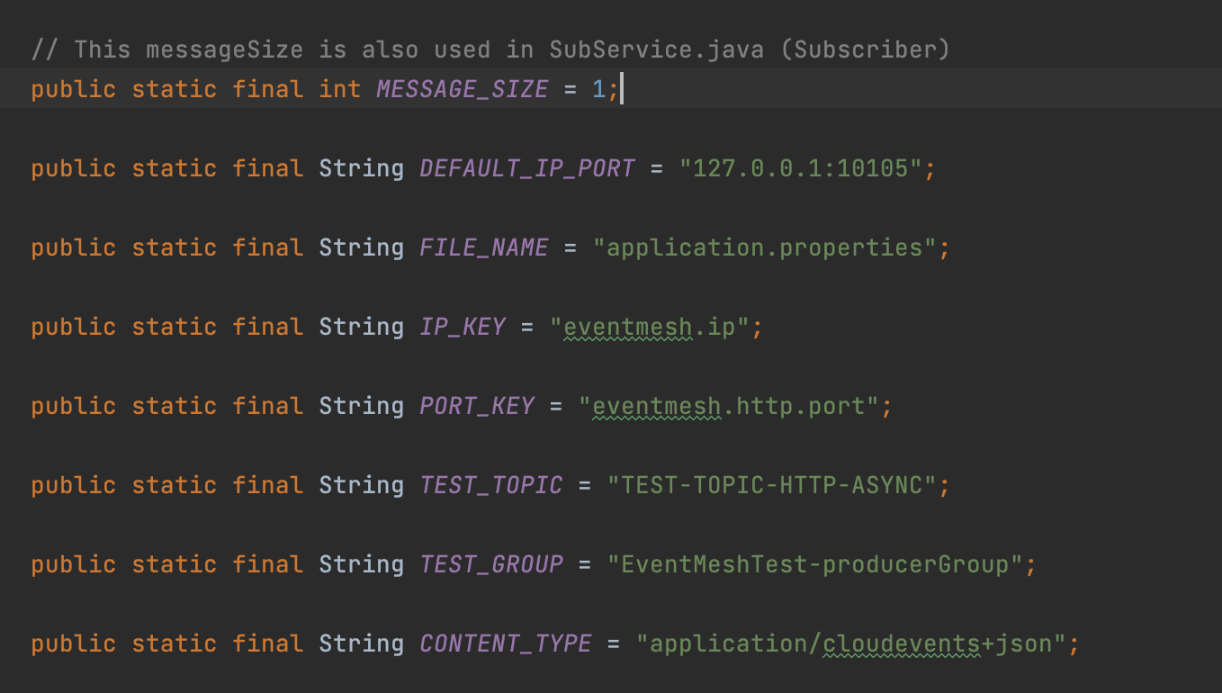Click the numeric value 1 of MESSAGE_SIZE

tap(598, 89)
